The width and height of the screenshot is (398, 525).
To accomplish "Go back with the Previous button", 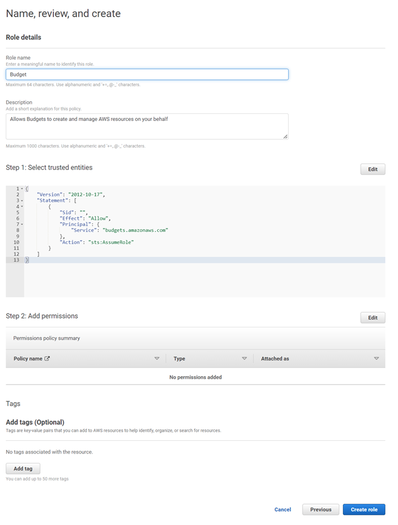I will 320,510.
